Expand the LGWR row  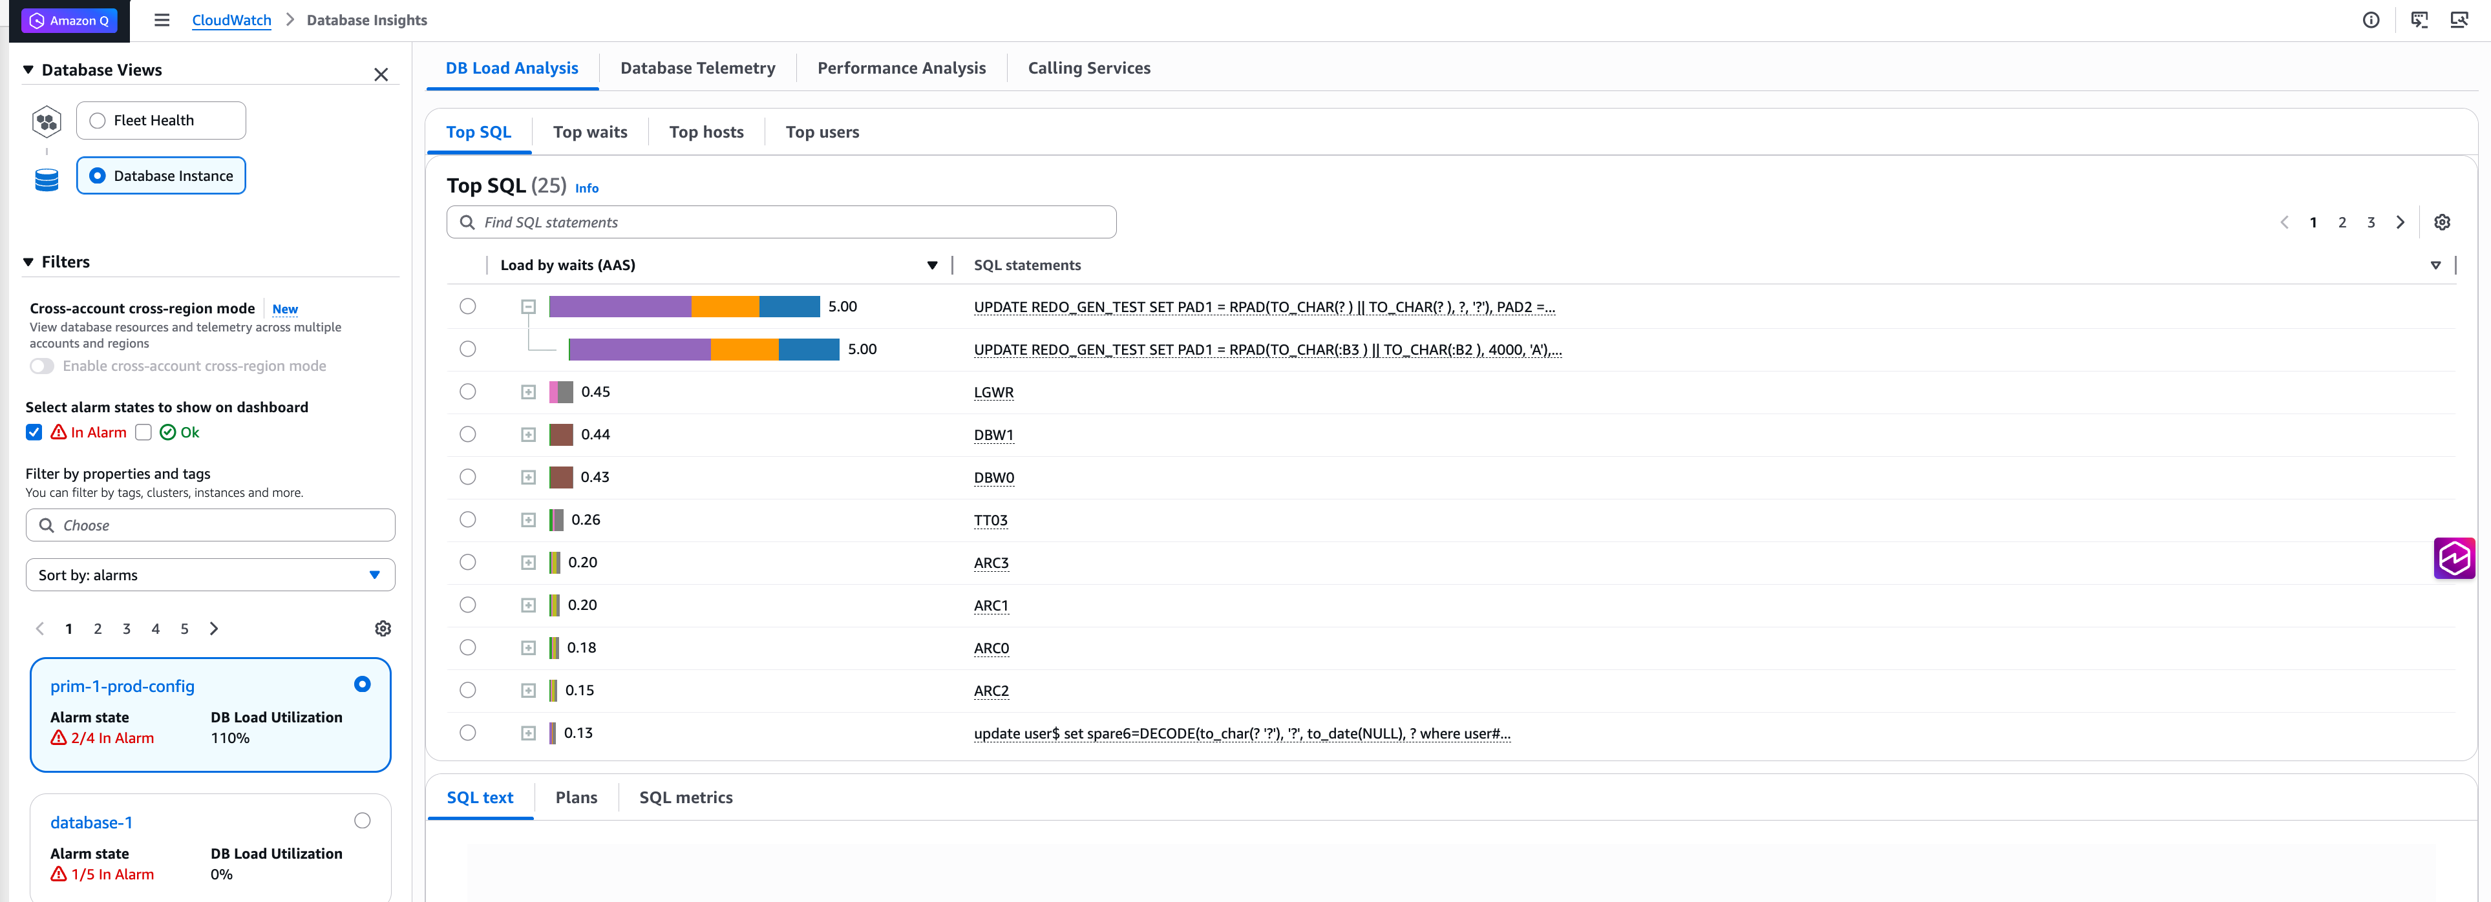528,392
